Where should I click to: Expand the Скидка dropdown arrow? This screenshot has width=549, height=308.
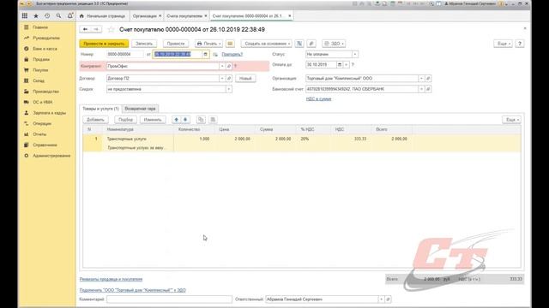click(x=229, y=89)
